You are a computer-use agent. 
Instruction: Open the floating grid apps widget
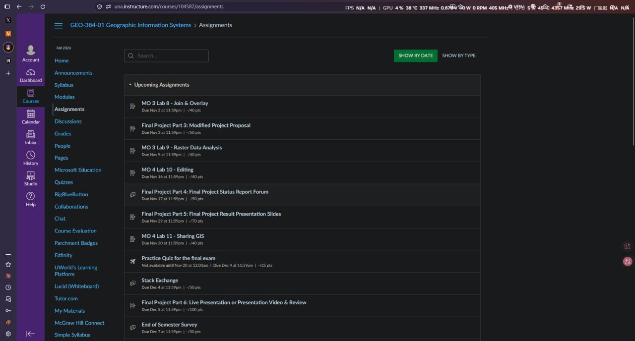(628, 246)
